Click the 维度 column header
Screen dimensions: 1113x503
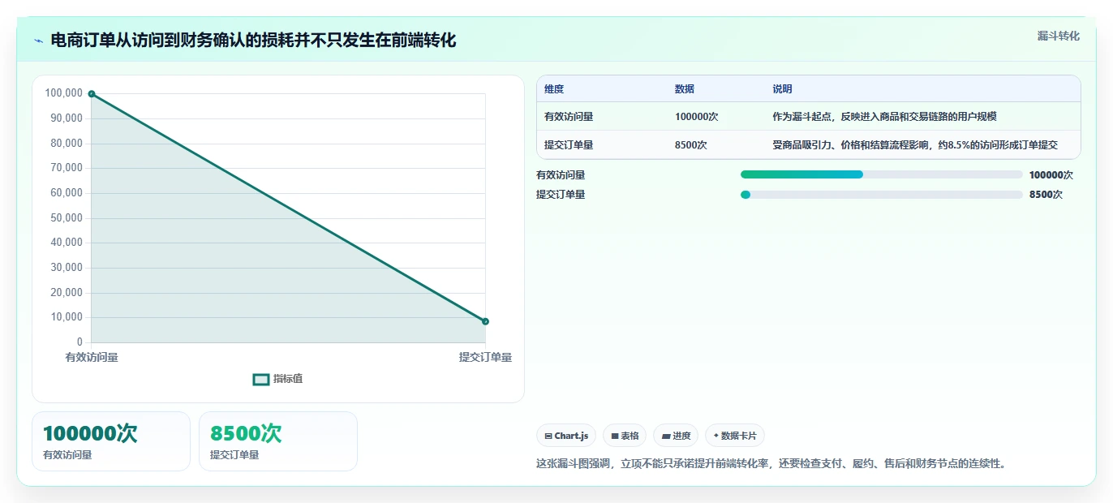click(x=554, y=89)
